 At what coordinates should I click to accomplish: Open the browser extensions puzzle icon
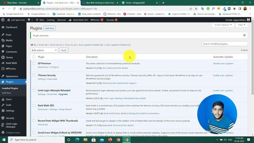click(234, 9)
